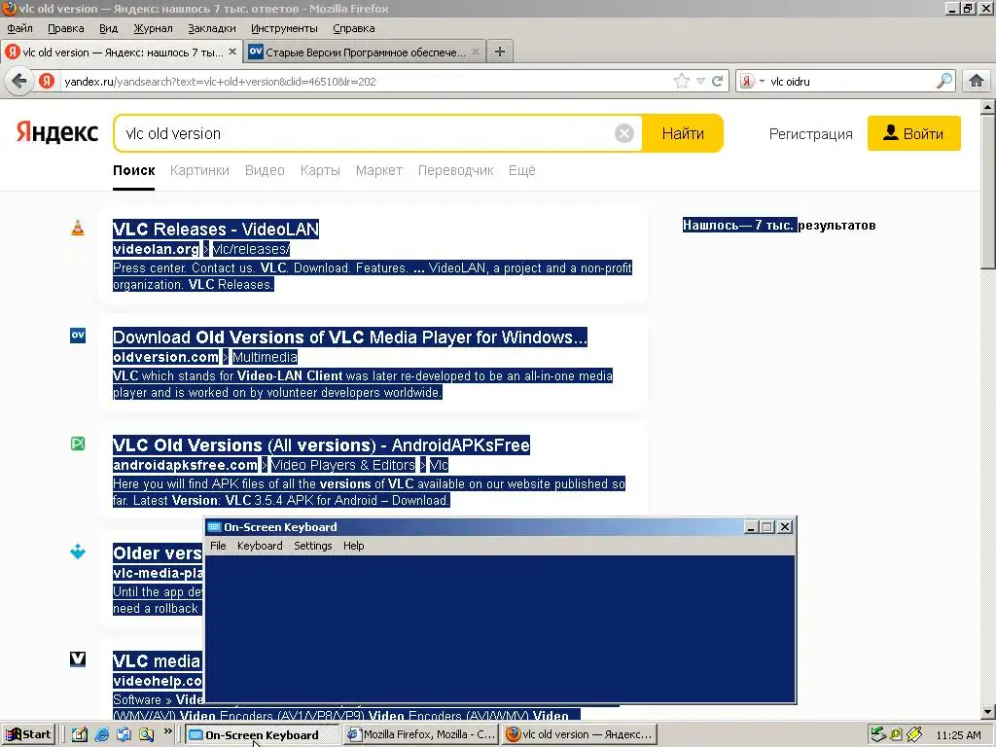Image resolution: width=996 pixels, height=747 pixels.
Task: Click the green AndroidAPKsFree favicon
Action: (x=78, y=444)
